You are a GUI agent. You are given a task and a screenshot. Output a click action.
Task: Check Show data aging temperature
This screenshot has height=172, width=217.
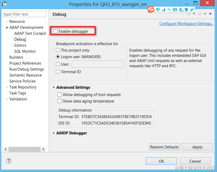click(x=60, y=101)
